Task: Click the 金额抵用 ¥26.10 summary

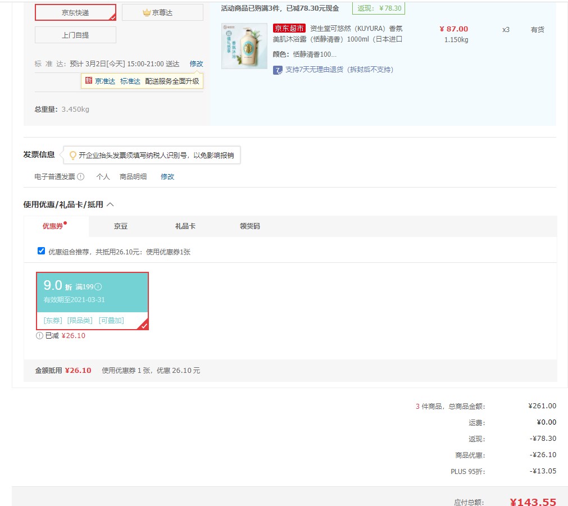Action: pos(63,371)
